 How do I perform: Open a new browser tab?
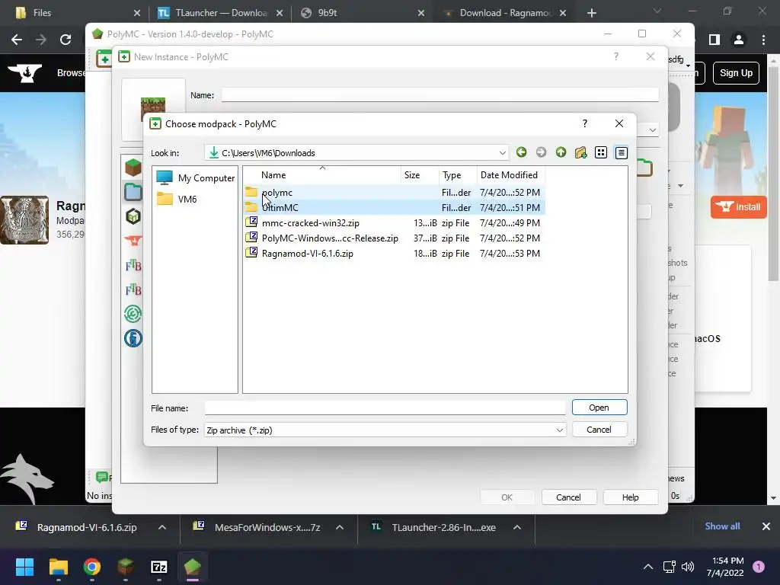[x=591, y=13]
